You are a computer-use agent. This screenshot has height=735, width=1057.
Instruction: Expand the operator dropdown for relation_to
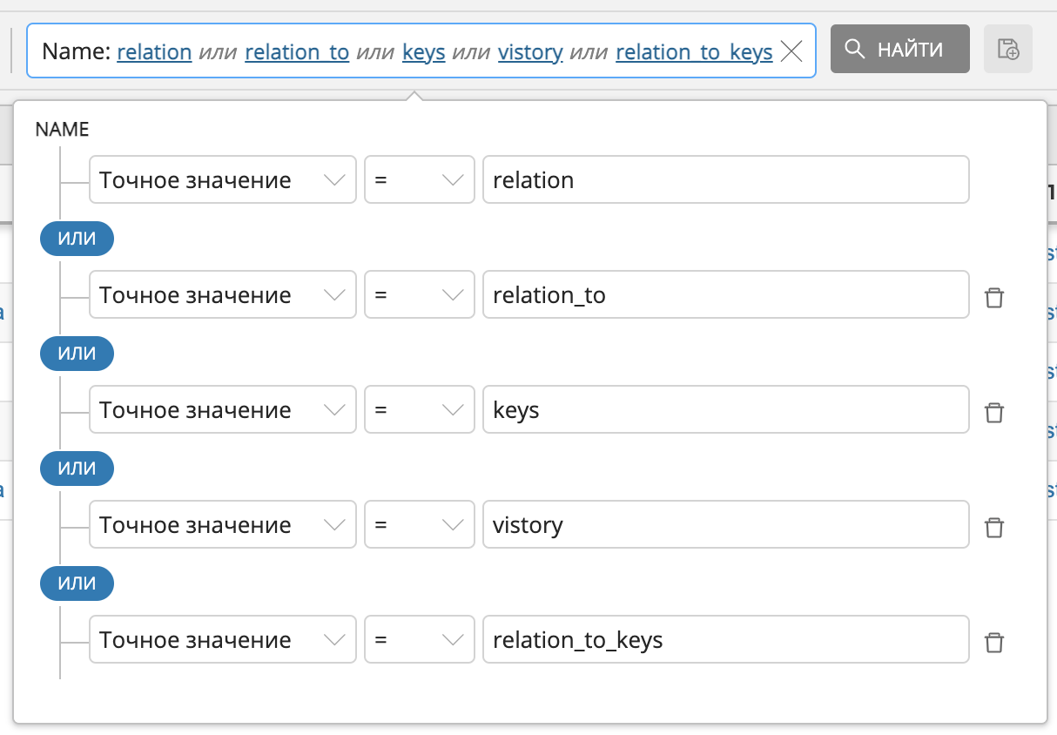pyautogui.click(x=419, y=295)
